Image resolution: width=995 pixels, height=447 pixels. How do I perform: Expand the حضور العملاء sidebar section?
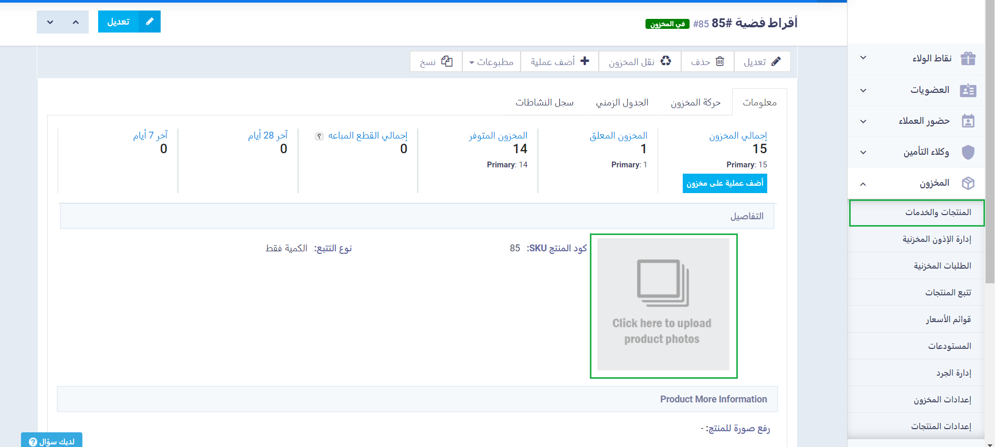(863, 121)
